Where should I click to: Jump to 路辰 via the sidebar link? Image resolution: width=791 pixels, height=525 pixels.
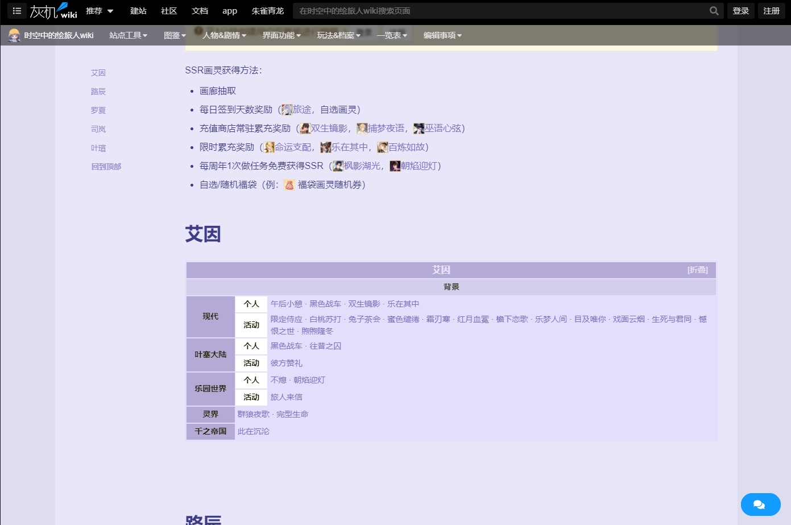click(98, 91)
